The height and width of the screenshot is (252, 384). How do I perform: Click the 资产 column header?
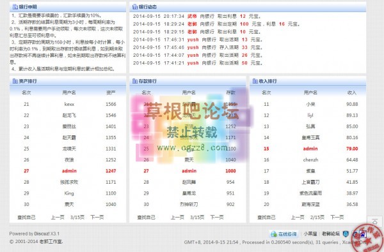click(x=111, y=93)
